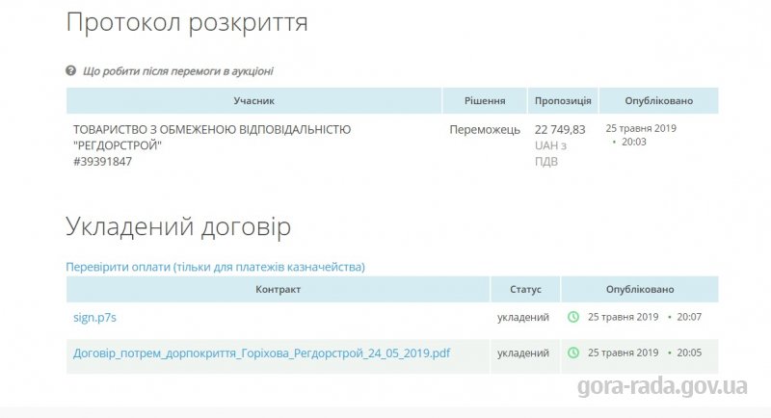The height and width of the screenshot is (418, 771).
Task: Click the 'Рішення' column header
Action: click(x=485, y=101)
